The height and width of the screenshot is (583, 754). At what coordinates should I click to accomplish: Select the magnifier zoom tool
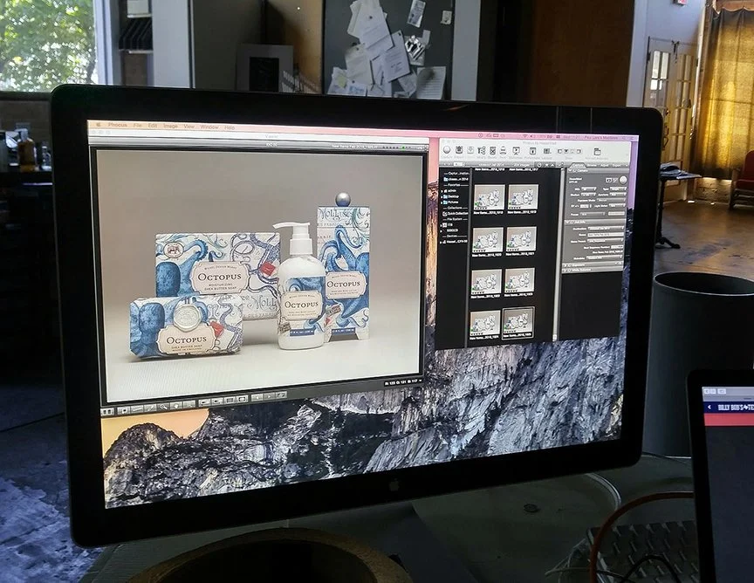tap(163, 407)
